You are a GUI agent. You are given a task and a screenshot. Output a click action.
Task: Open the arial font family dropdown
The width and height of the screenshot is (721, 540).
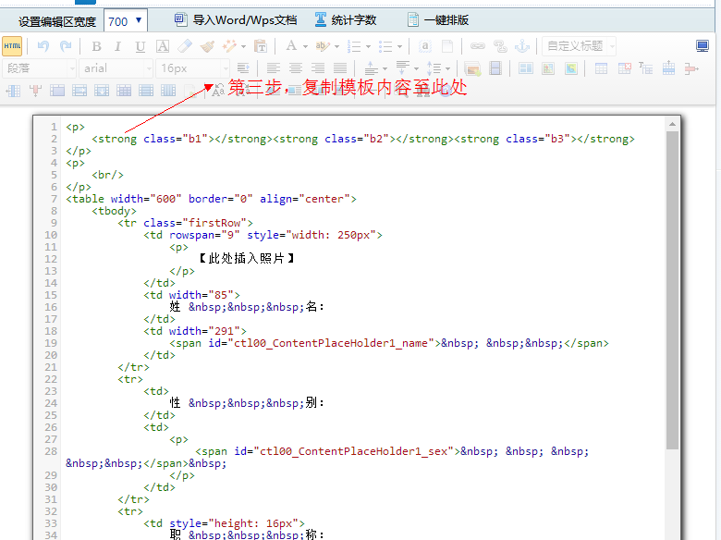coord(117,68)
